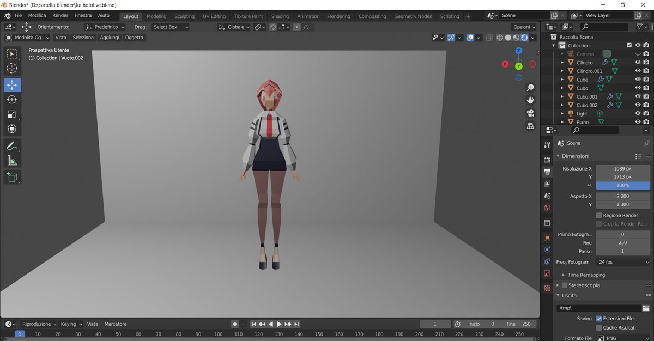654x341 pixels.
Task: Hide the Cilindro object with its eye icon
Action: click(638, 63)
